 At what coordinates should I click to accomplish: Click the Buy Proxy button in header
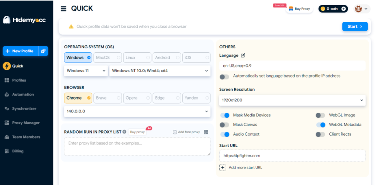click(299, 9)
